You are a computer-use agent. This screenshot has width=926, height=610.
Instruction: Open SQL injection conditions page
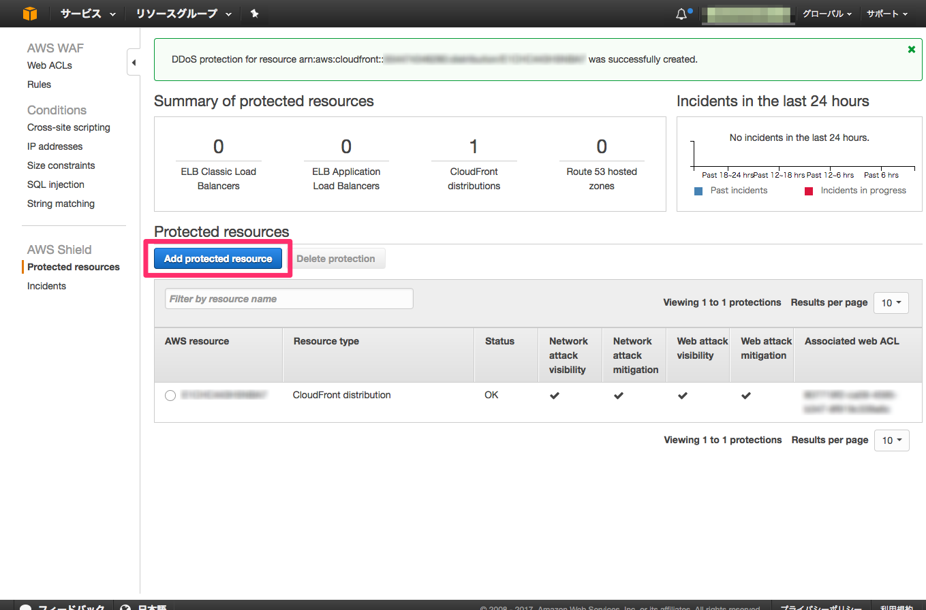pos(56,184)
